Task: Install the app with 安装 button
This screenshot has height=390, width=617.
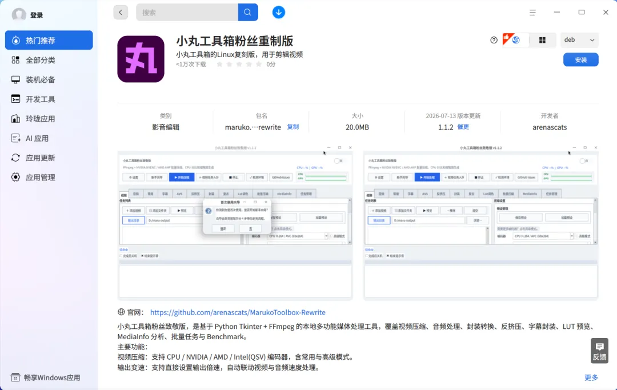Action: [581, 60]
